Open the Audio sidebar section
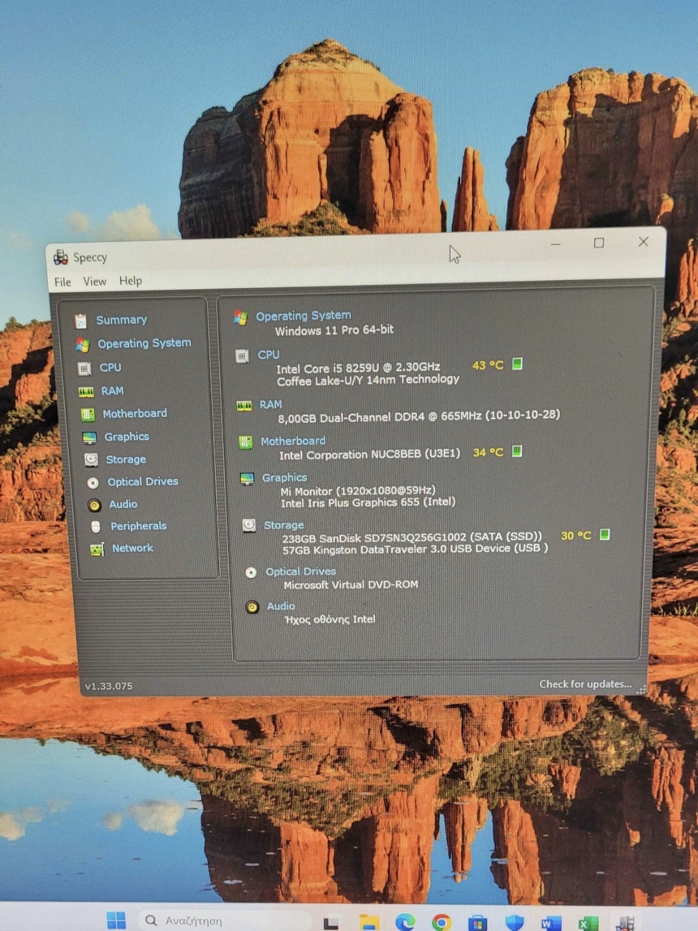The height and width of the screenshot is (931, 698). point(123,504)
